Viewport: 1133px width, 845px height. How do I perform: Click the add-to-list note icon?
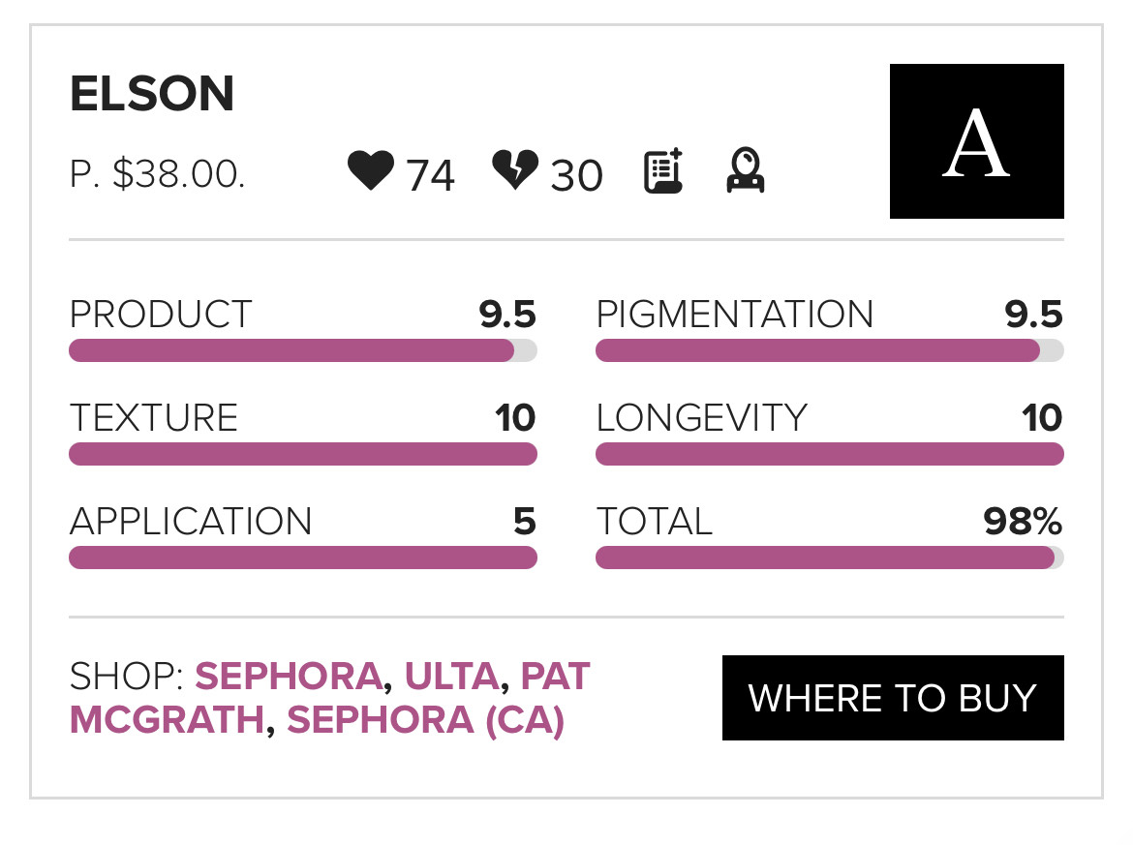(x=664, y=171)
